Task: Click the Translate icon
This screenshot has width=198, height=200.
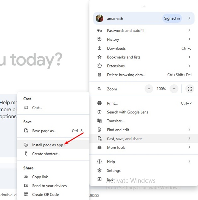Action: (99, 121)
